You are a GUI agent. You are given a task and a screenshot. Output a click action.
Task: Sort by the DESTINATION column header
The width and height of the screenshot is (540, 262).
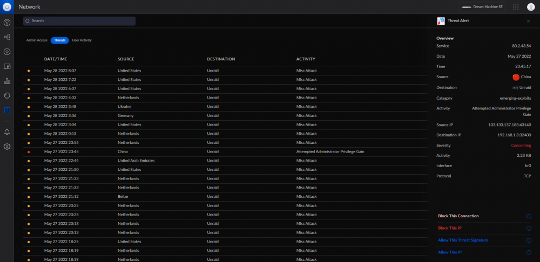coord(221,59)
